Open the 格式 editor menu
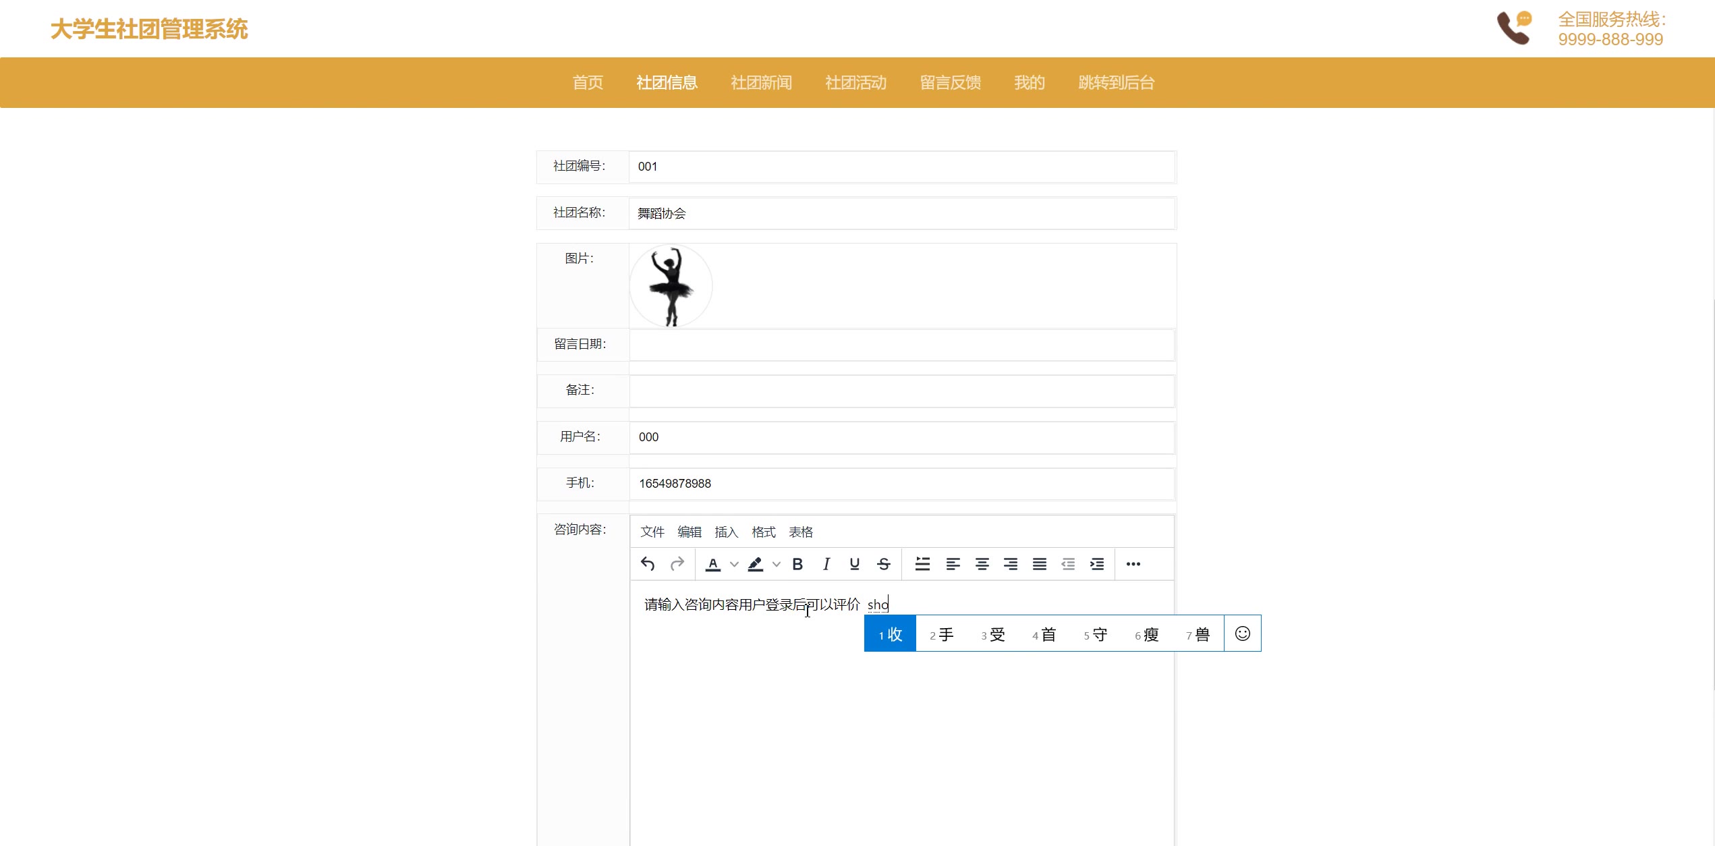 click(763, 532)
